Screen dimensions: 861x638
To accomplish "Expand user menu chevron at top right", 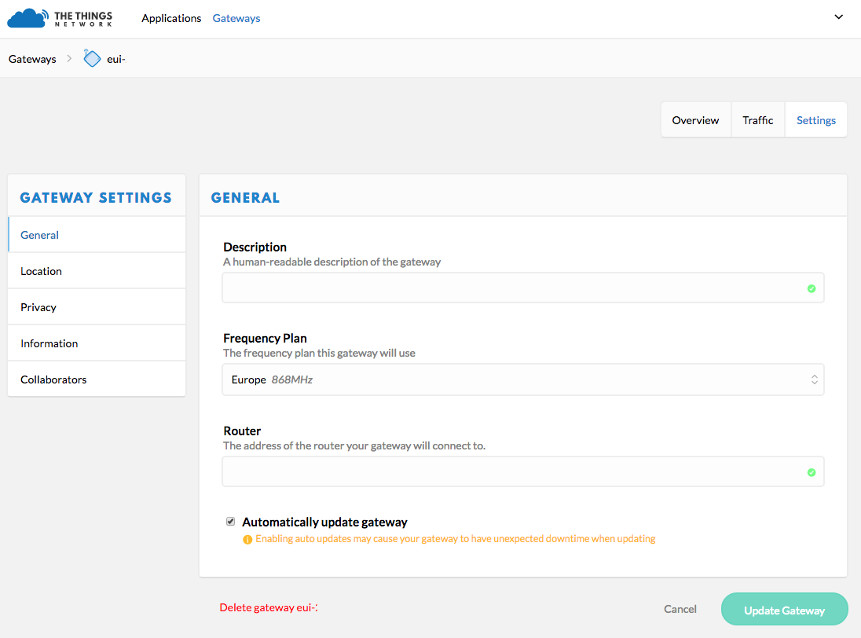I will point(838,17).
